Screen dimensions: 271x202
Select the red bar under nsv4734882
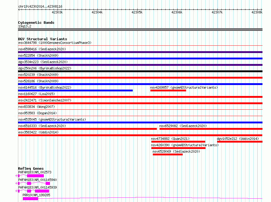(178, 142)
